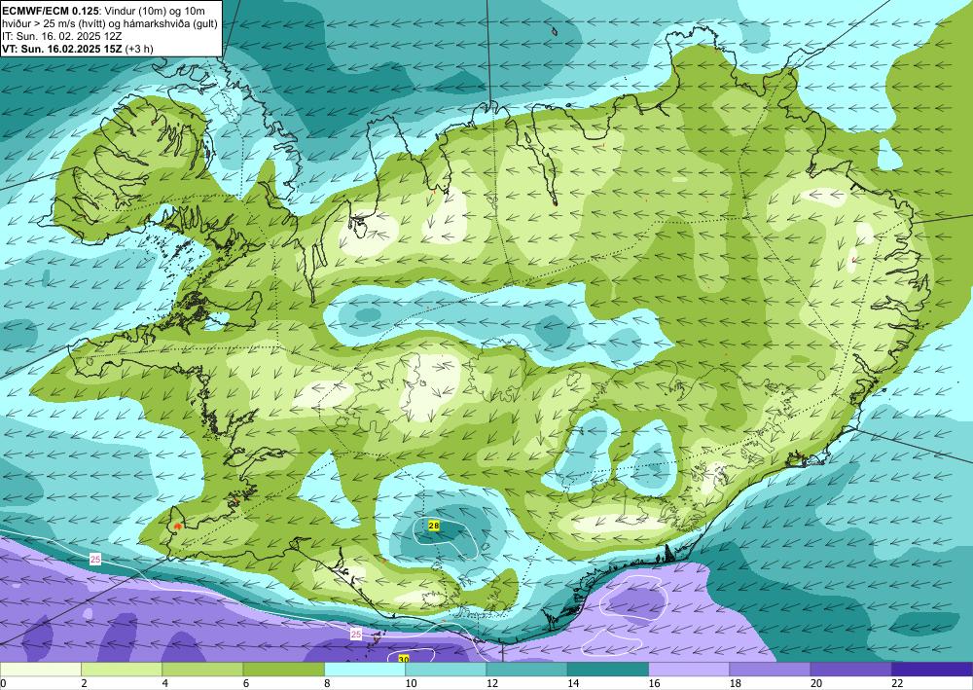Pick the 20–22 m/s violet legend swatch
This screenshot has height=690, width=973.
851,670
